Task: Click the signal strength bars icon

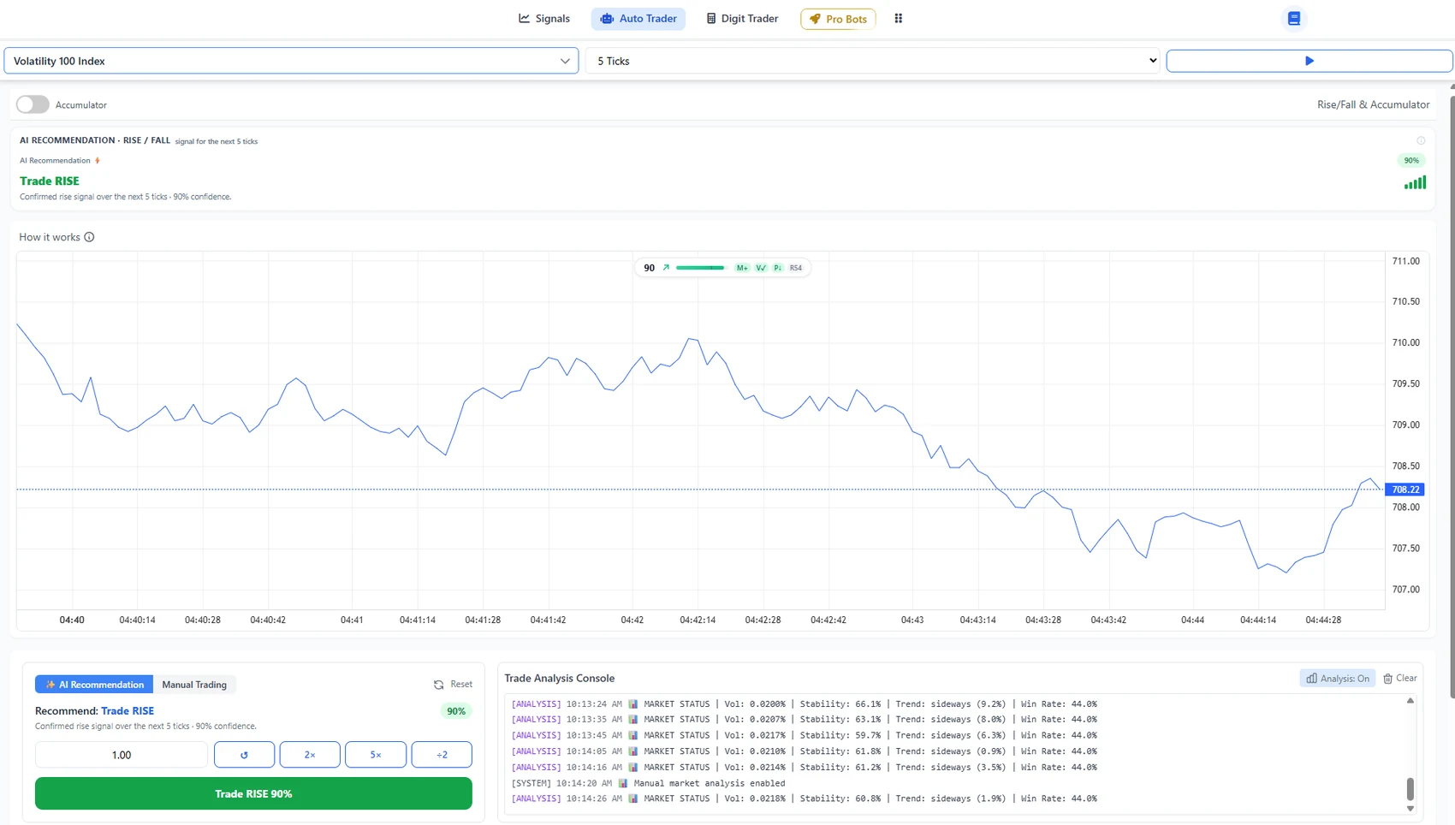Action: (x=1416, y=182)
